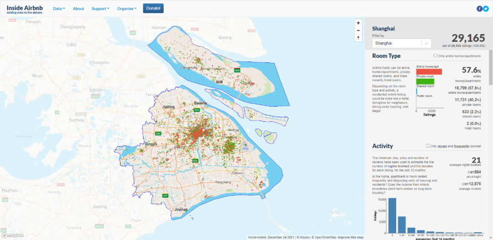Click the Room Type heading

387,56
